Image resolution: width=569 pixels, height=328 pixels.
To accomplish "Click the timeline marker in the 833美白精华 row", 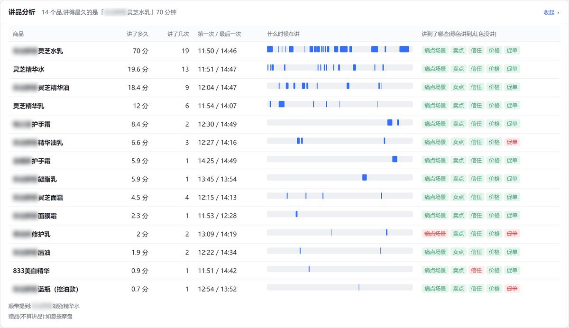I will click(x=309, y=269).
